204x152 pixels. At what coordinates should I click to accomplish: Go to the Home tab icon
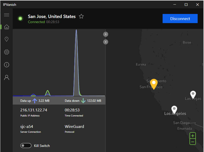[x=7, y=27]
